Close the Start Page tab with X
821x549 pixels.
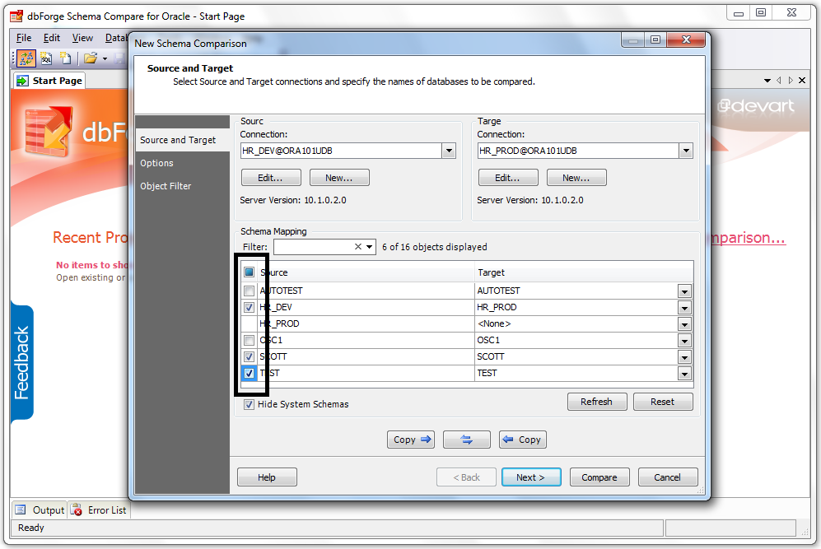[801, 81]
